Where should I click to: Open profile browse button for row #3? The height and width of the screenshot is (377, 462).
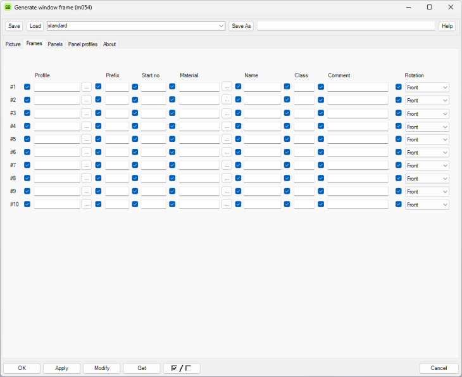[86, 113]
